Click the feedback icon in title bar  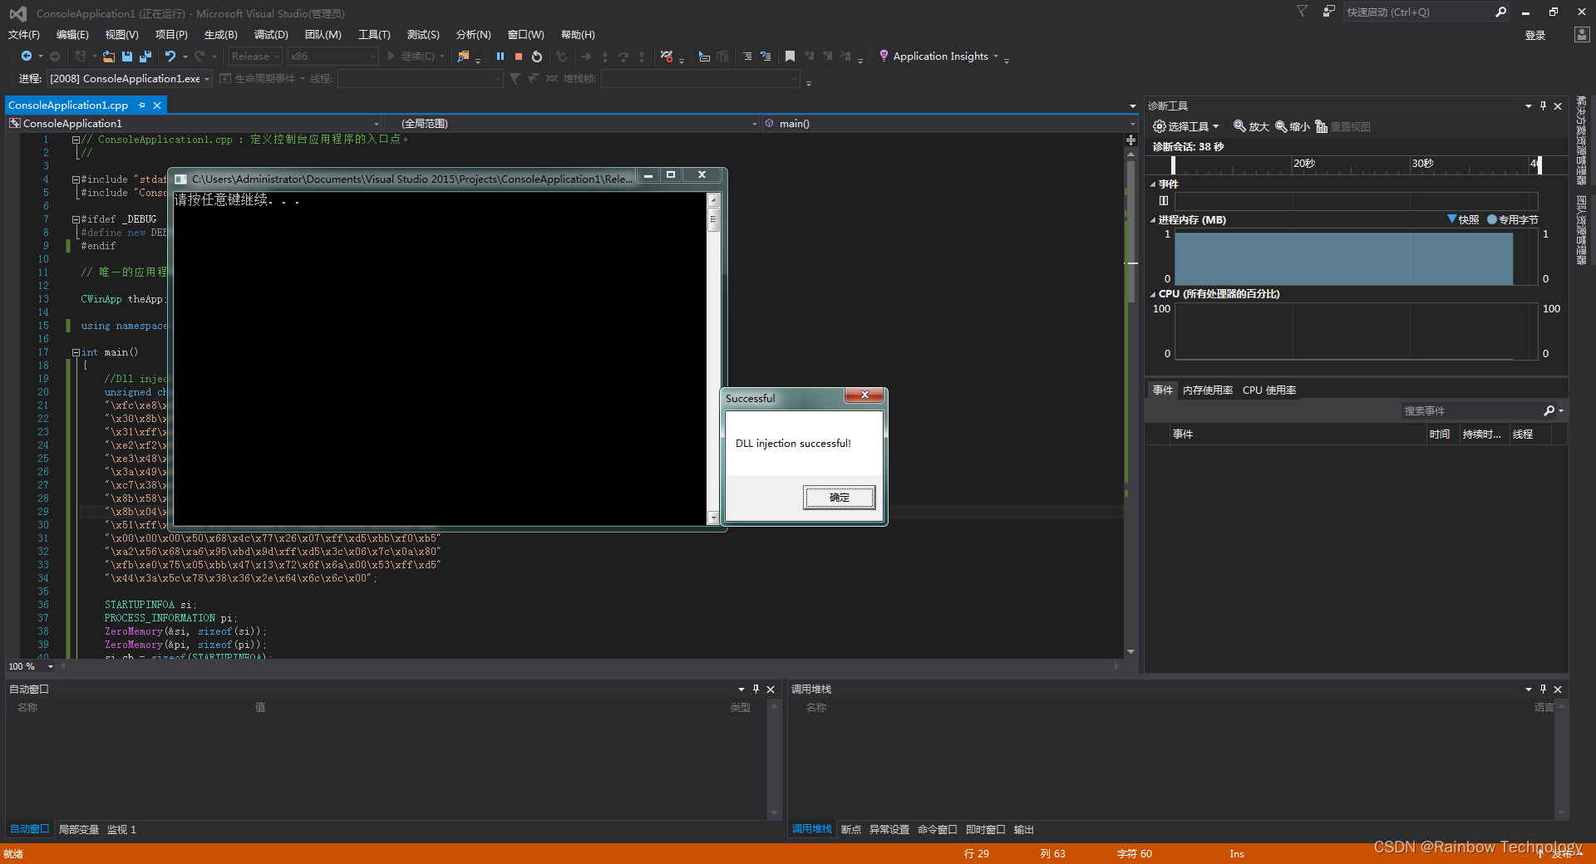(1328, 12)
